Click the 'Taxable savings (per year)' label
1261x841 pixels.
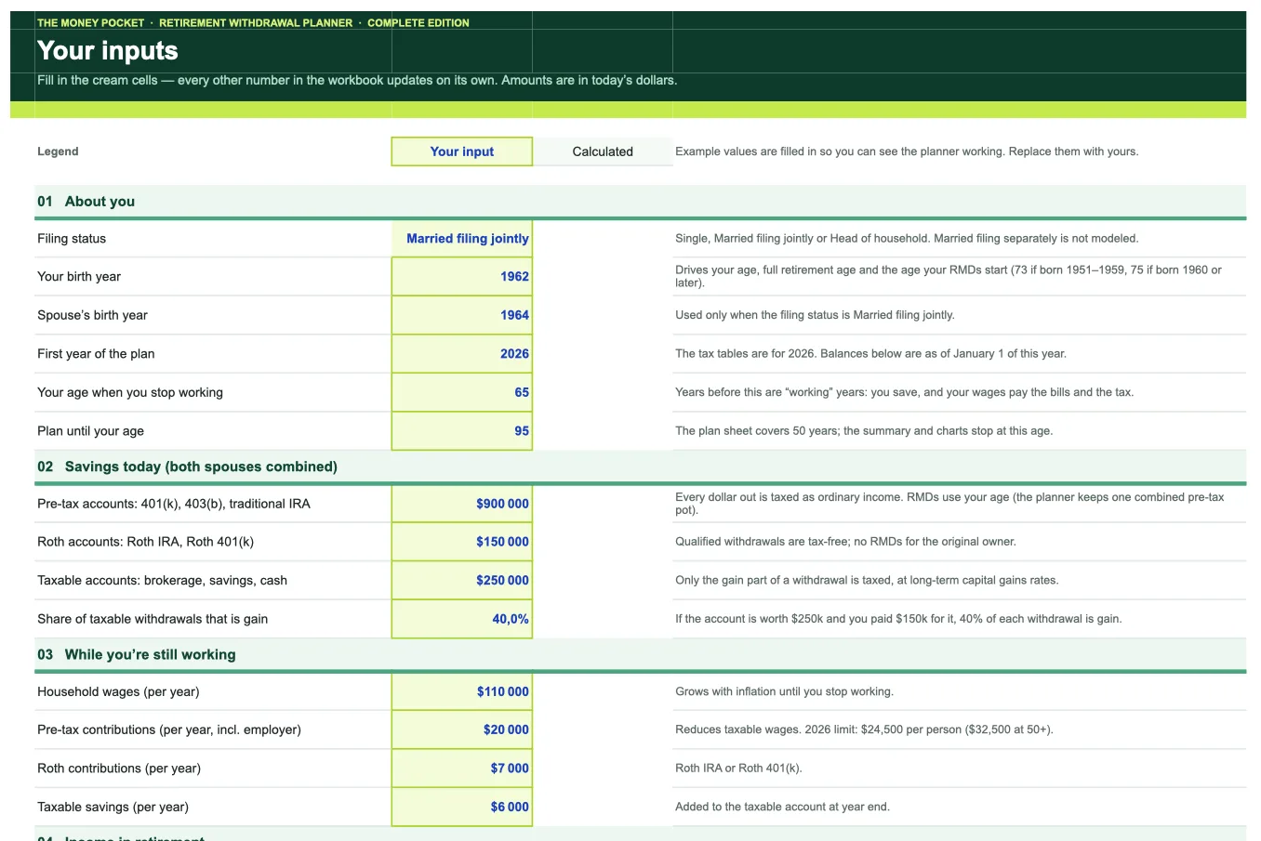click(x=113, y=807)
